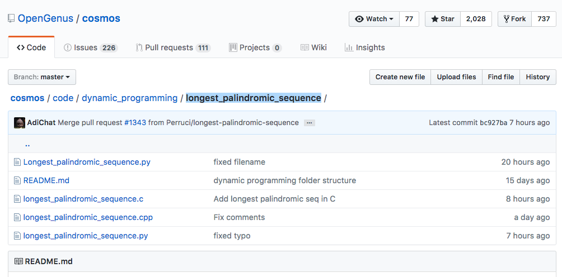Image resolution: width=562 pixels, height=277 pixels.
Task: Open the Watch dropdown button
Action: coord(374,19)
